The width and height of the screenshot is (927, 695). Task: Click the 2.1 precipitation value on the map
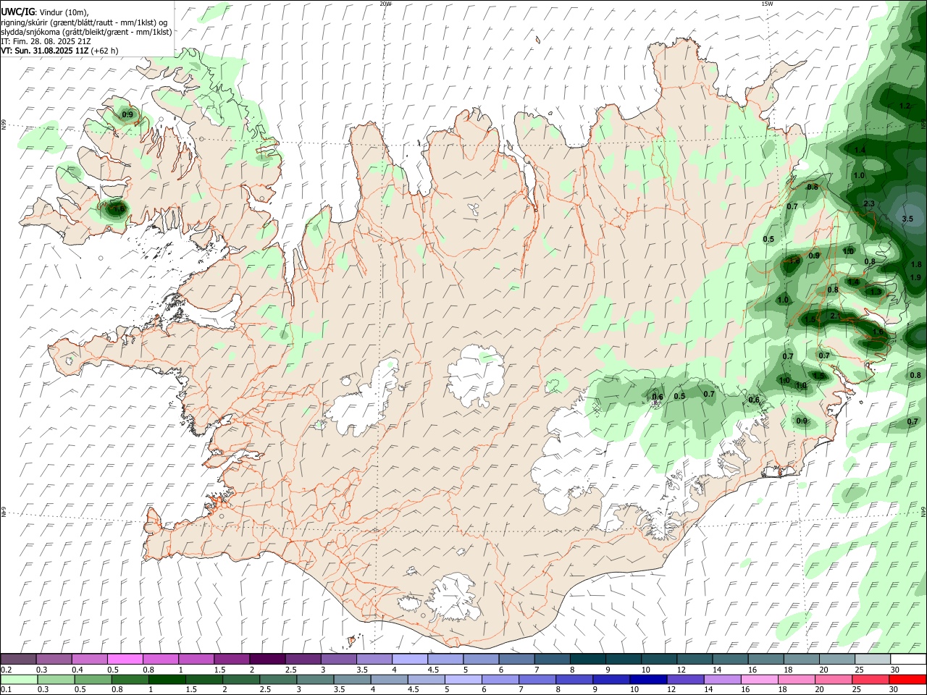(x=834, y=316)
